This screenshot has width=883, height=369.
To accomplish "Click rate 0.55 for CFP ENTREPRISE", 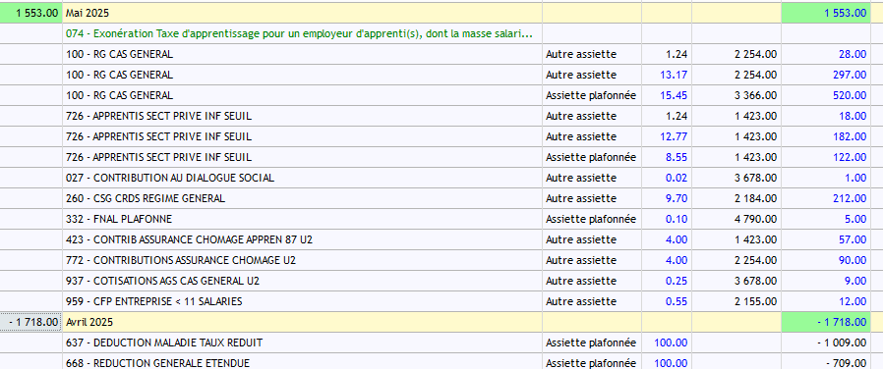I will point(677,301).
